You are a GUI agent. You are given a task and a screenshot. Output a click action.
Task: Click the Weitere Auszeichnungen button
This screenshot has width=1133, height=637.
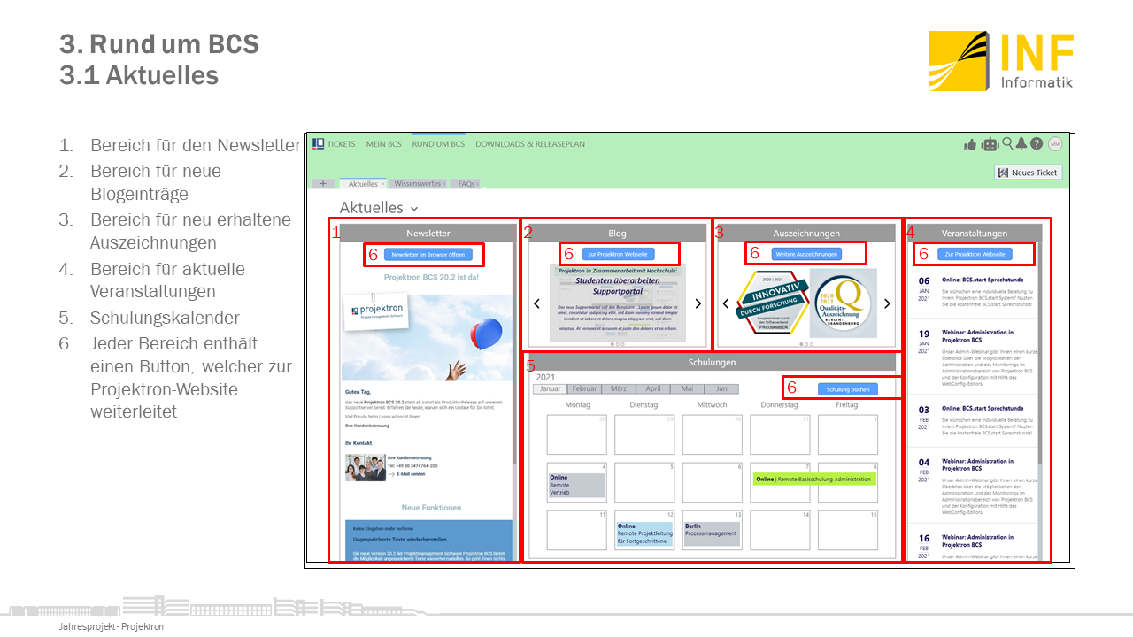805,254
